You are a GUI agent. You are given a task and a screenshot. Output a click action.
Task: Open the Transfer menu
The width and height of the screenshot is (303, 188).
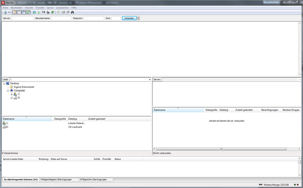click(40, 8)
